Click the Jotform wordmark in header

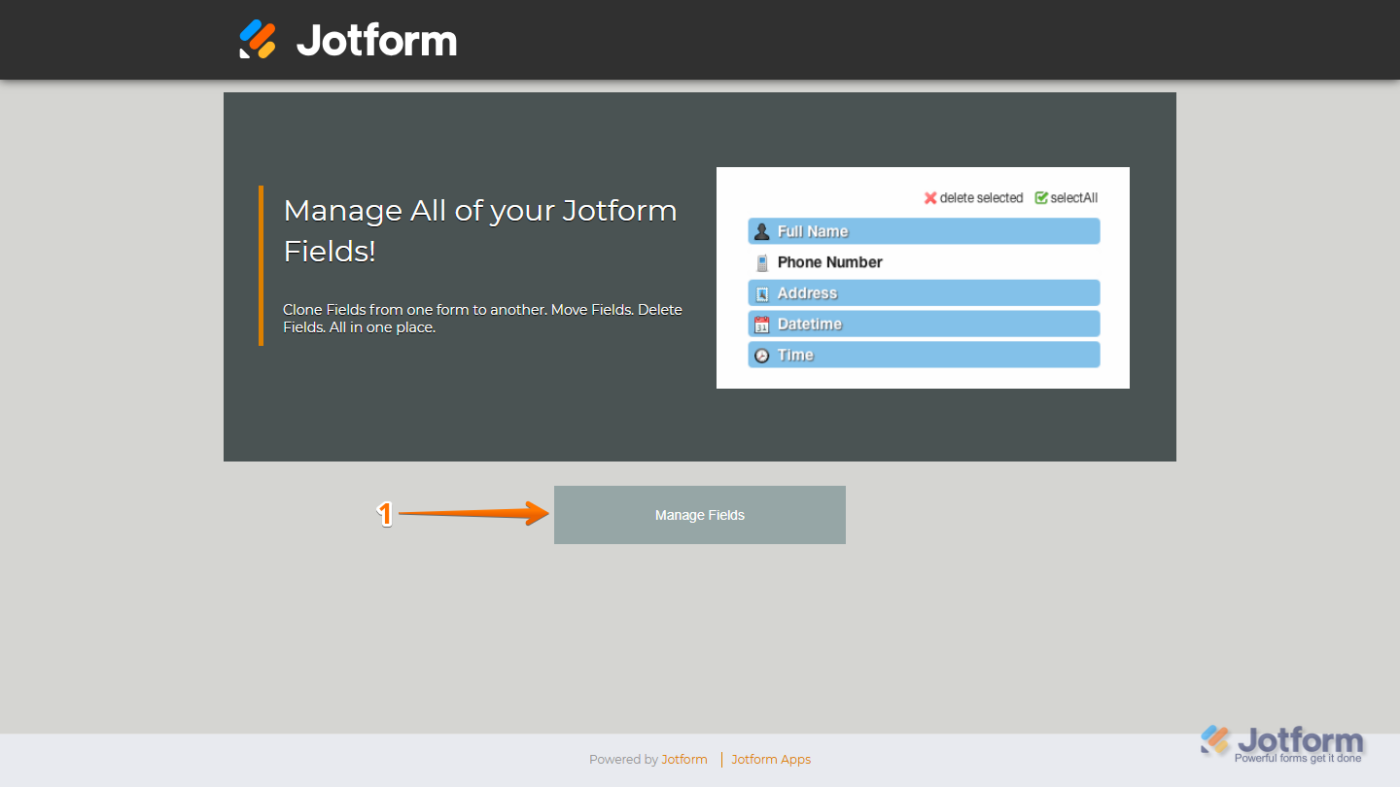(377, 40)
